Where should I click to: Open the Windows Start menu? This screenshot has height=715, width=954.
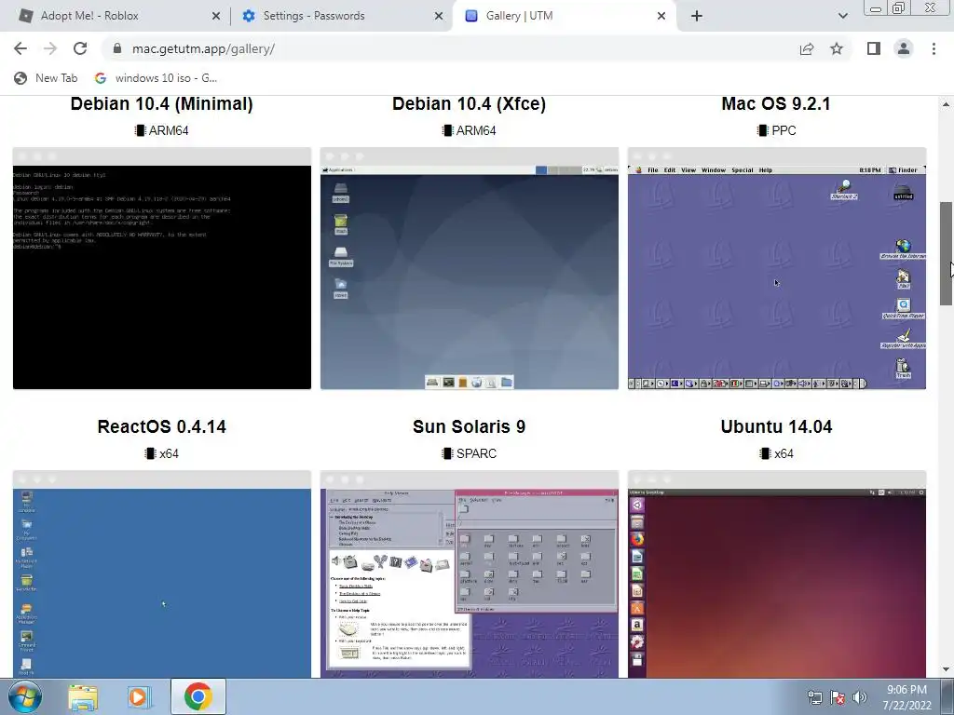[25, 696]
